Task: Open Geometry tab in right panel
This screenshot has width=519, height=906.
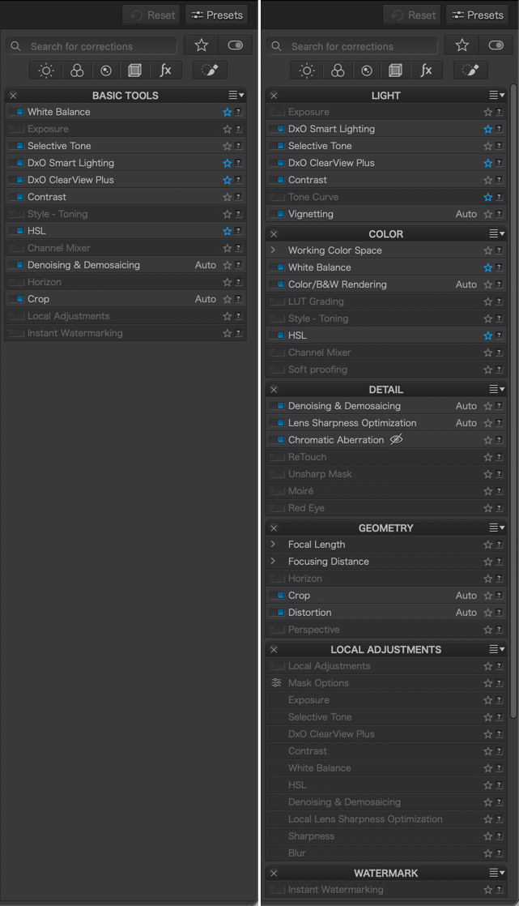Action: 395,71
